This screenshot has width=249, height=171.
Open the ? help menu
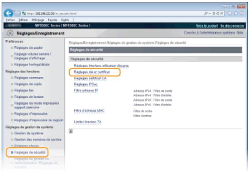(73, 20)
